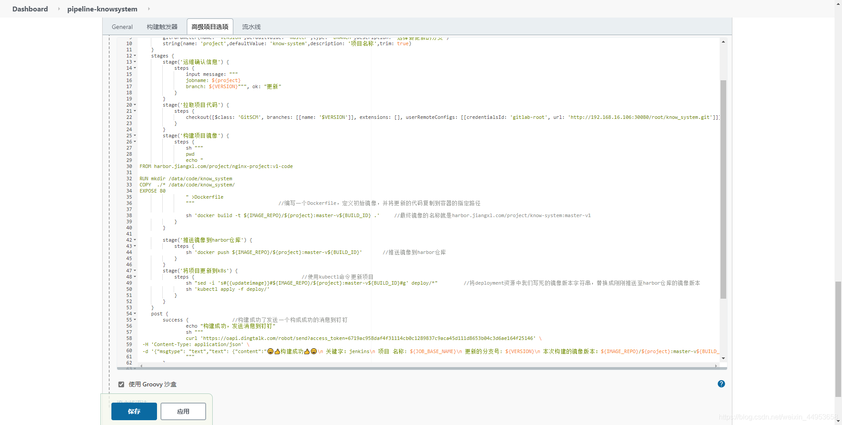Collapse code fold at line 14 steps

(135, 68)
